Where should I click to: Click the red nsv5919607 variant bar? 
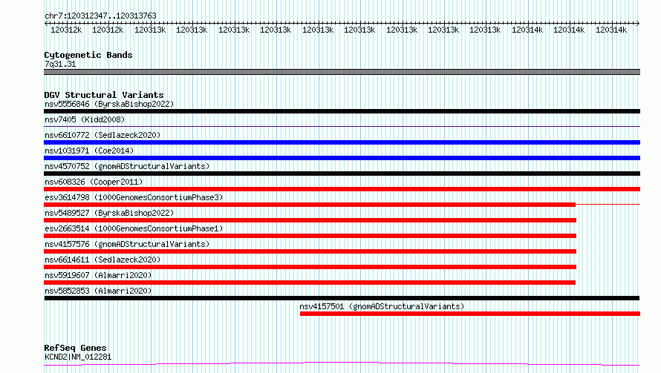(x=310, y=283)
